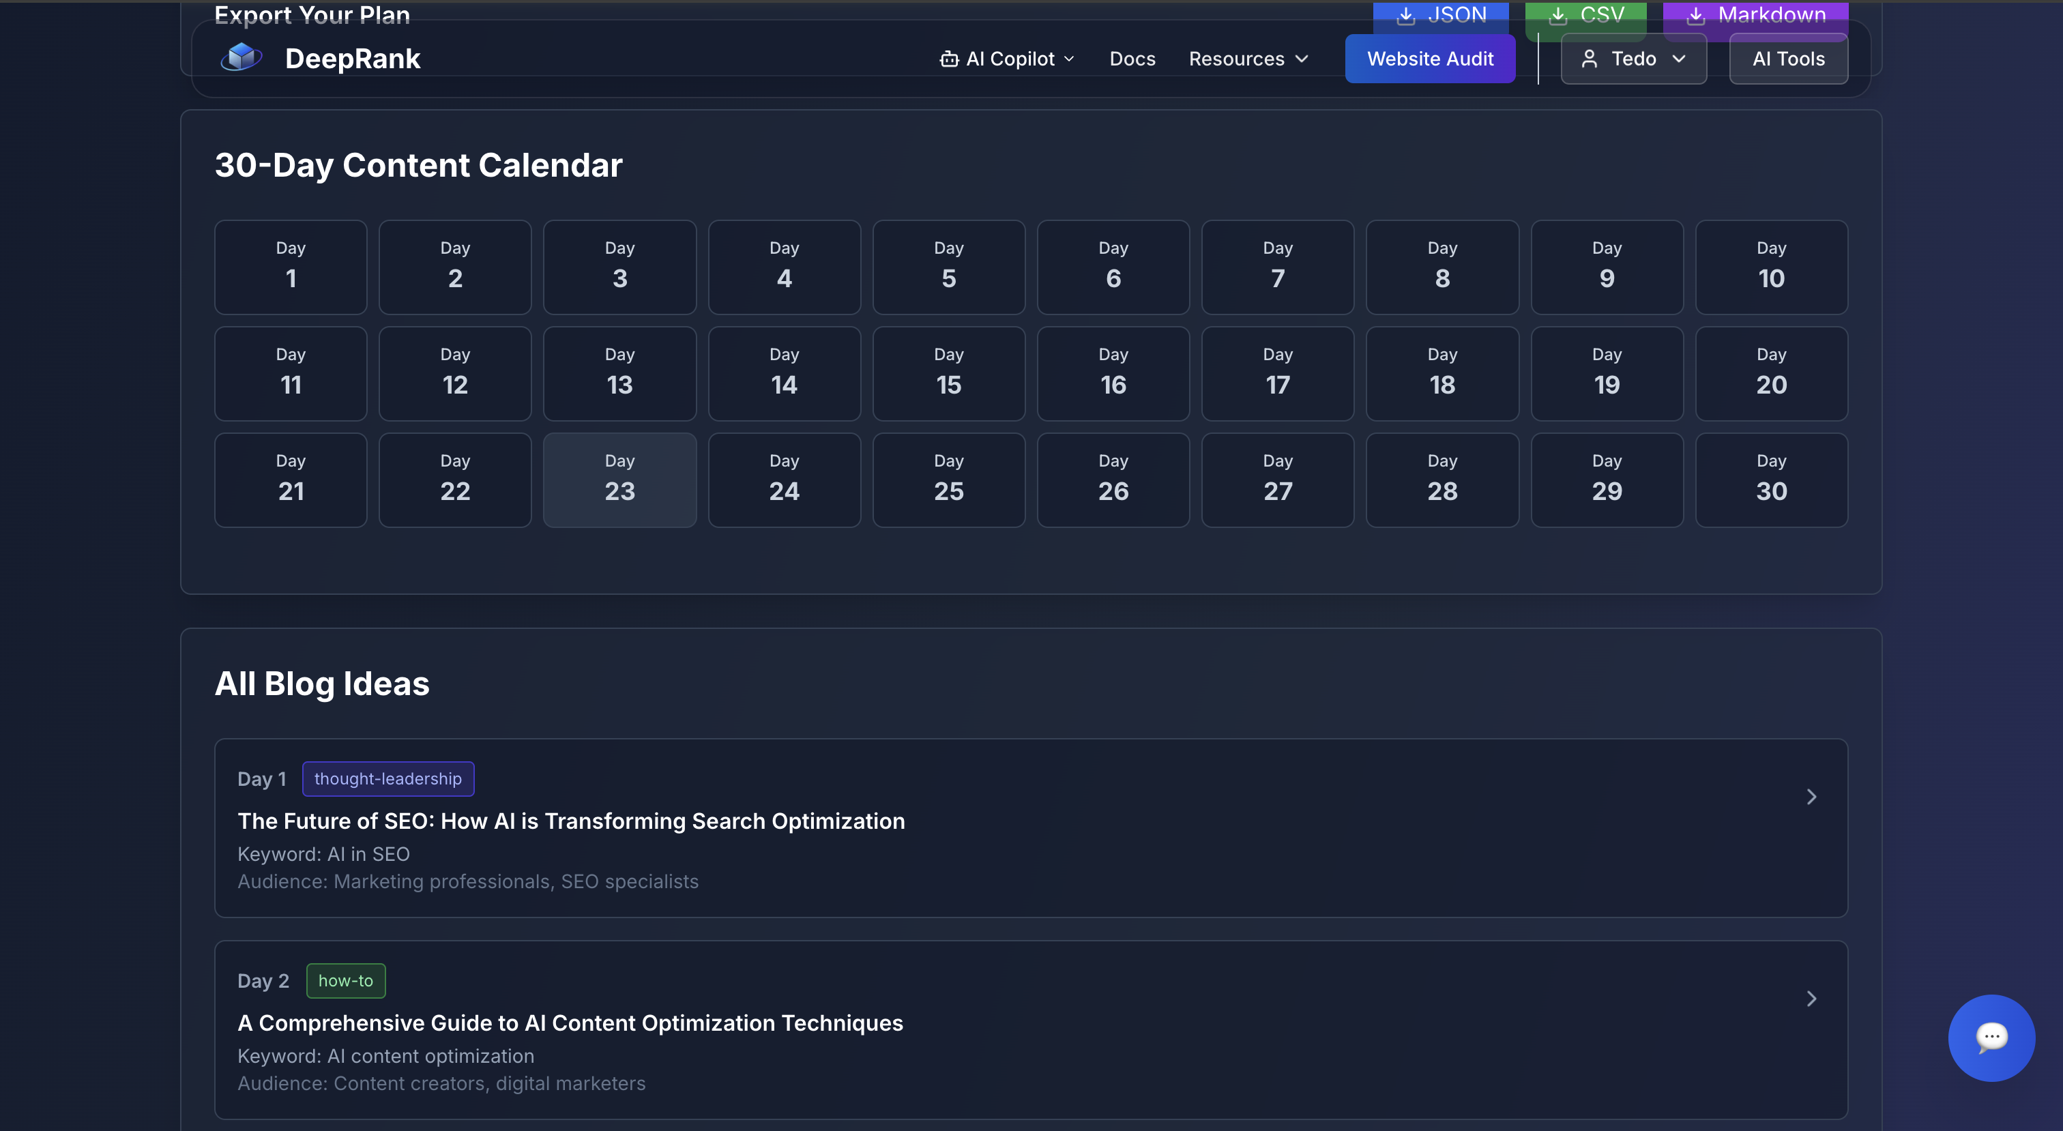Click the CSV export download icon
The height and width of the screenshot is (1131, 2063).
(1557, 14)
